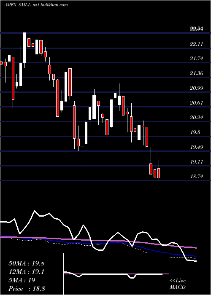Click the '5MA : 19' readout
This screenshot has width=211, height=295.
click(22, 280)
